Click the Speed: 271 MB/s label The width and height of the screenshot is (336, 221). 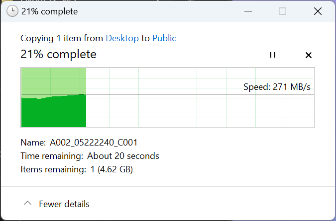coord(277,87)
